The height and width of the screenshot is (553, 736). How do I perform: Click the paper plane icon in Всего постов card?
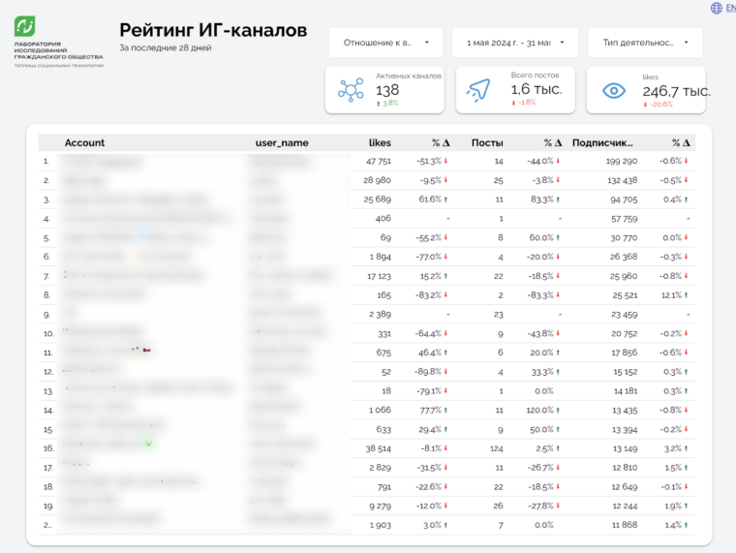click(480, 90)
